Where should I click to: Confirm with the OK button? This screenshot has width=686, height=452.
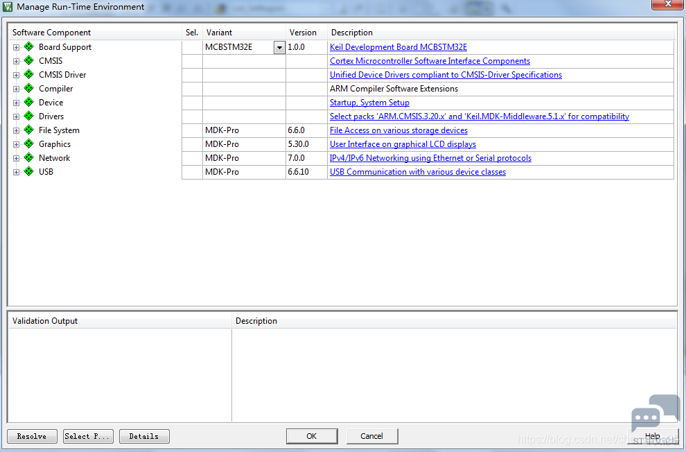coord(312,436)
